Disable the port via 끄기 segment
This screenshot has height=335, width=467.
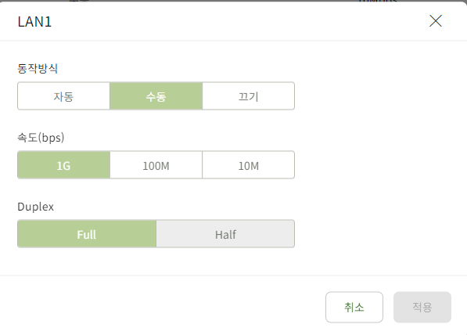249,96
